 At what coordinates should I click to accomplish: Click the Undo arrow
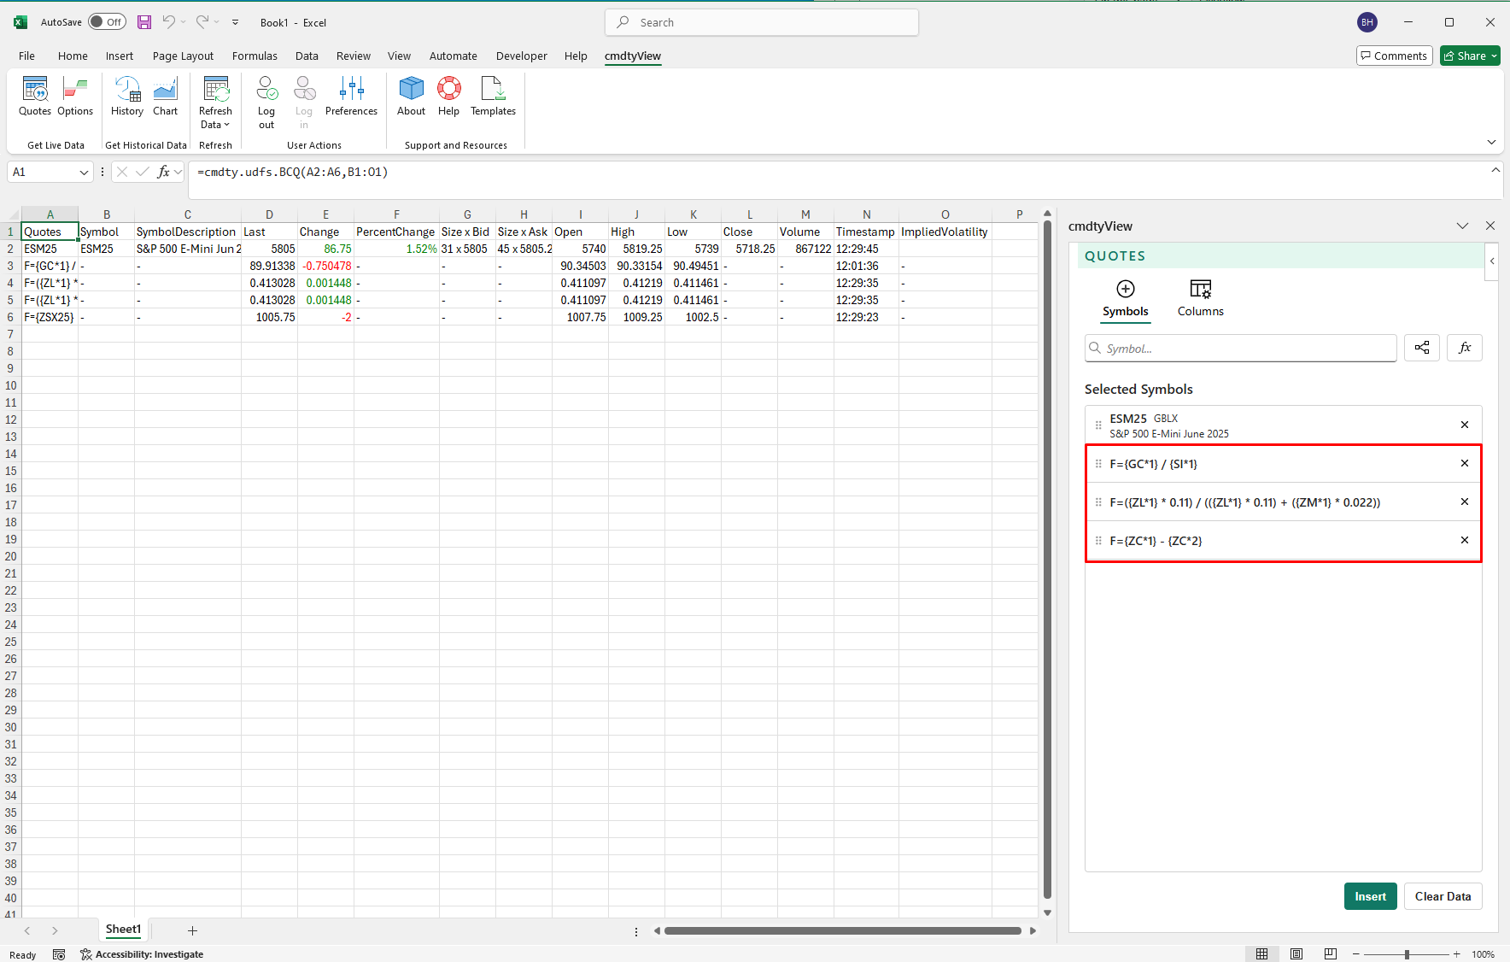169,22
